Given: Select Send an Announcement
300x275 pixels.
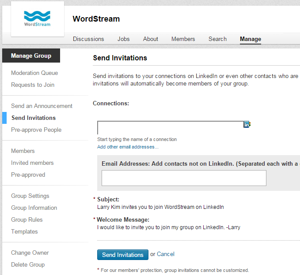Looking at the screenshot, I should click(42, 106).
